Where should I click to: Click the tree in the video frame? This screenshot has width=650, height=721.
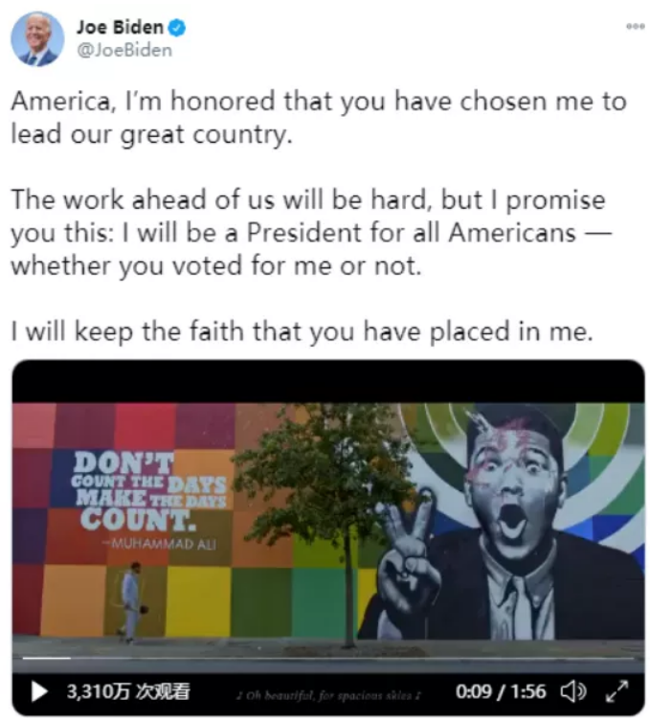[333, 510]
